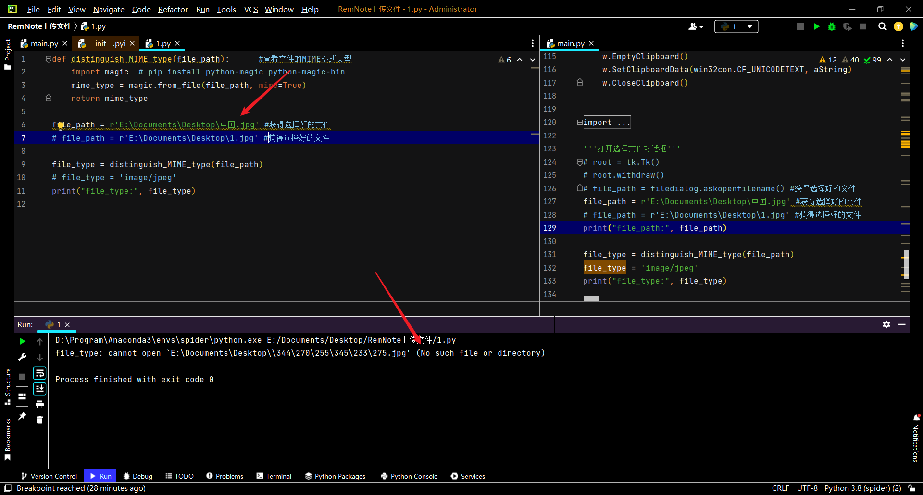
Task: Run with coverage from main toolbar
Action: 848,27
